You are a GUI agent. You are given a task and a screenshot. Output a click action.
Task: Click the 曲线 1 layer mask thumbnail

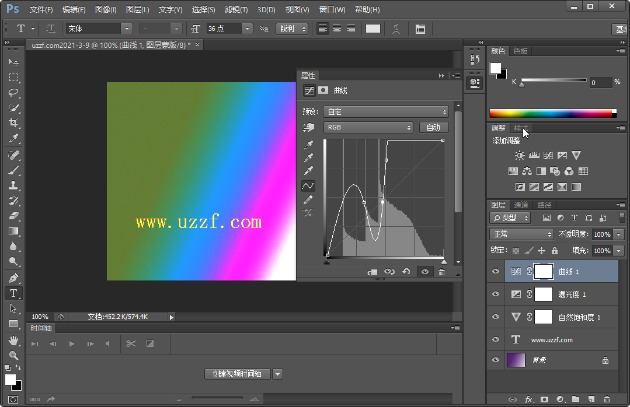point(543,272)
